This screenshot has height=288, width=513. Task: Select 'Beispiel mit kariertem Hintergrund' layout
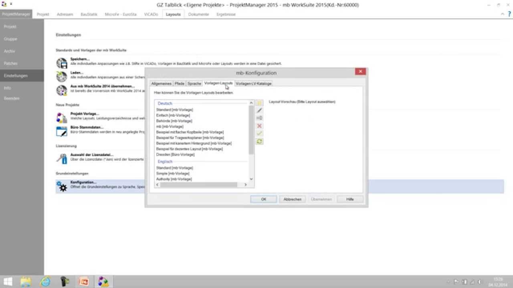[194, 143]
